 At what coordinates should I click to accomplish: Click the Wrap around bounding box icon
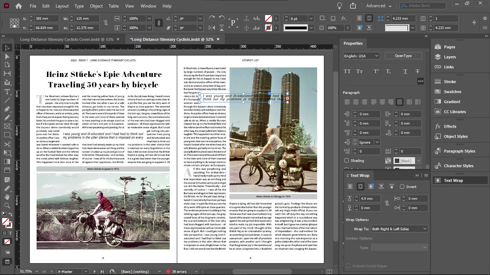click(x=361, y=187)
